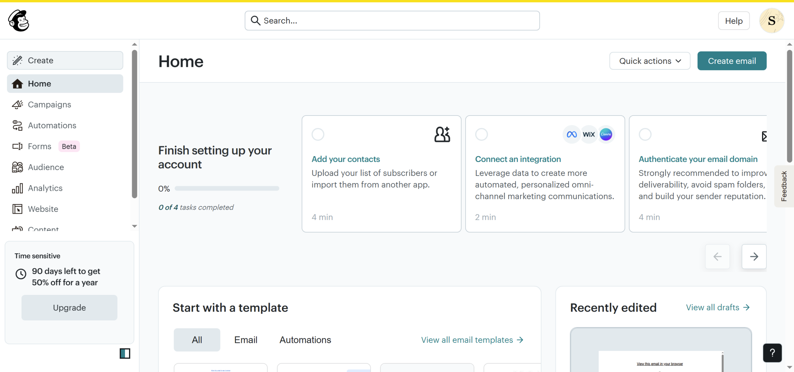
Task: Show next setup task cards with right arrow
Action: (x=754, y=256)
